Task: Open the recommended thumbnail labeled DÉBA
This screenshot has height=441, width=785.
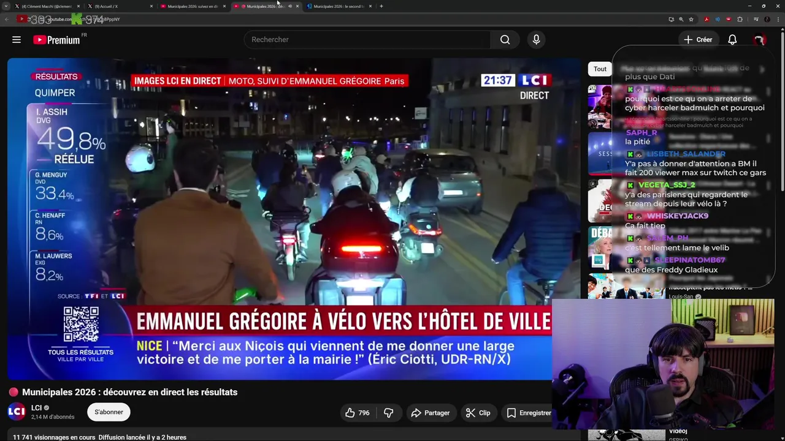Action: (600, 248)
